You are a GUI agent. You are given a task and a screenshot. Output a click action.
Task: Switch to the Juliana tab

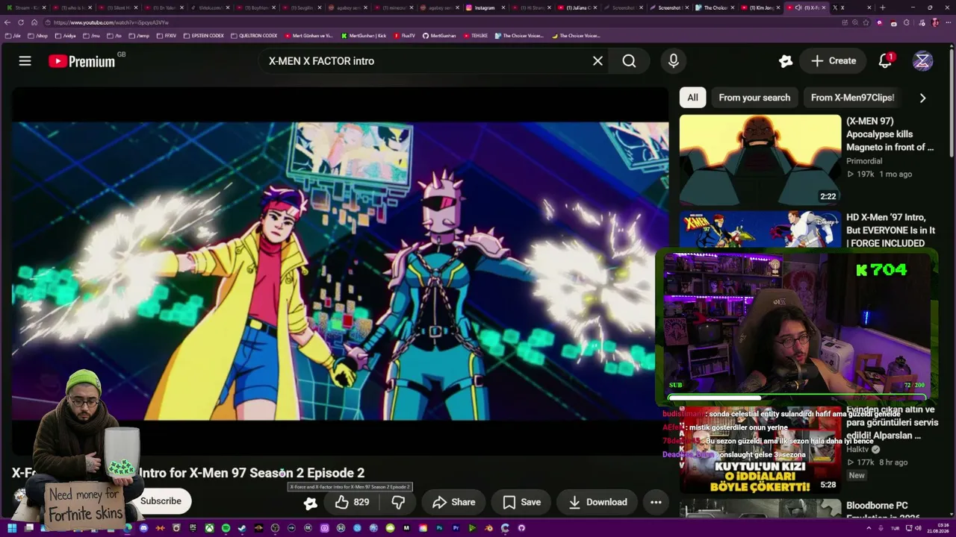[x=576, y=7]
